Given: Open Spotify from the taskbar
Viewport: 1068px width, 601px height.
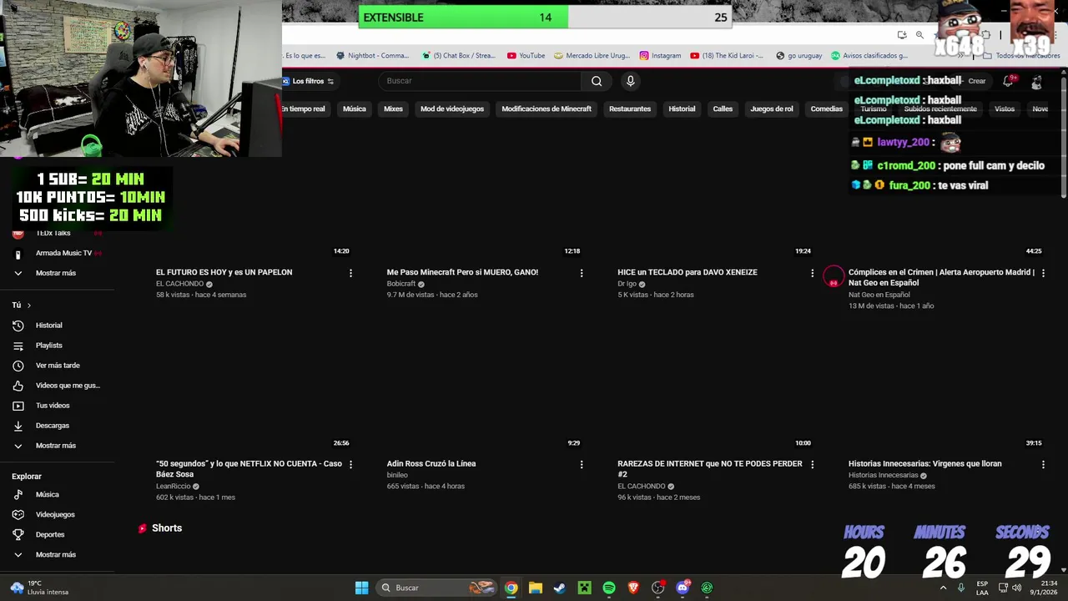Looking at the screenshot, I should point(609,588).
